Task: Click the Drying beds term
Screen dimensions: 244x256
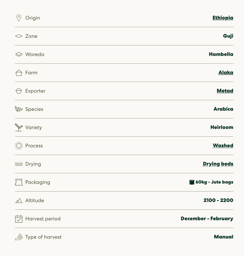Action: point(218,164)
